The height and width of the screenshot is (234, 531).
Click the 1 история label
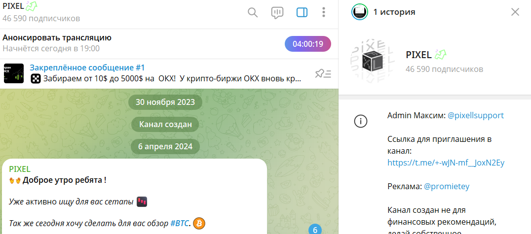[394, 12]
